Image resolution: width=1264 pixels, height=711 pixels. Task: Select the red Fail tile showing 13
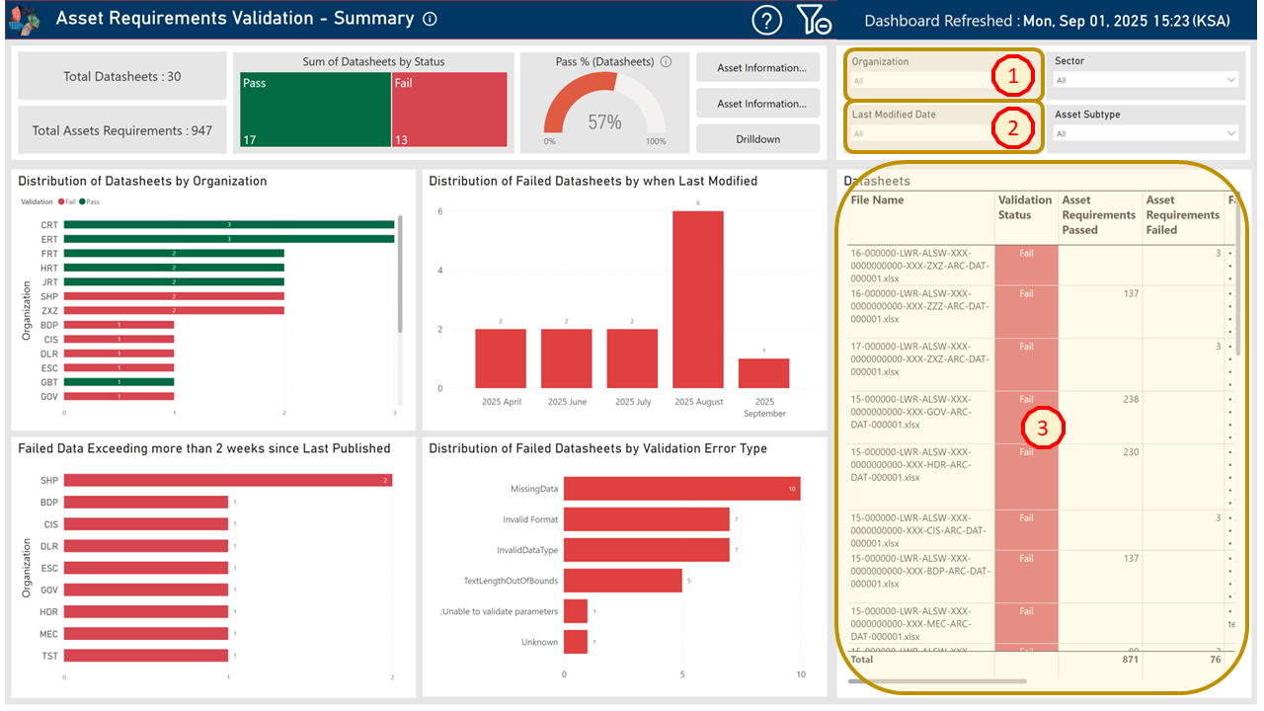point(449,111)
